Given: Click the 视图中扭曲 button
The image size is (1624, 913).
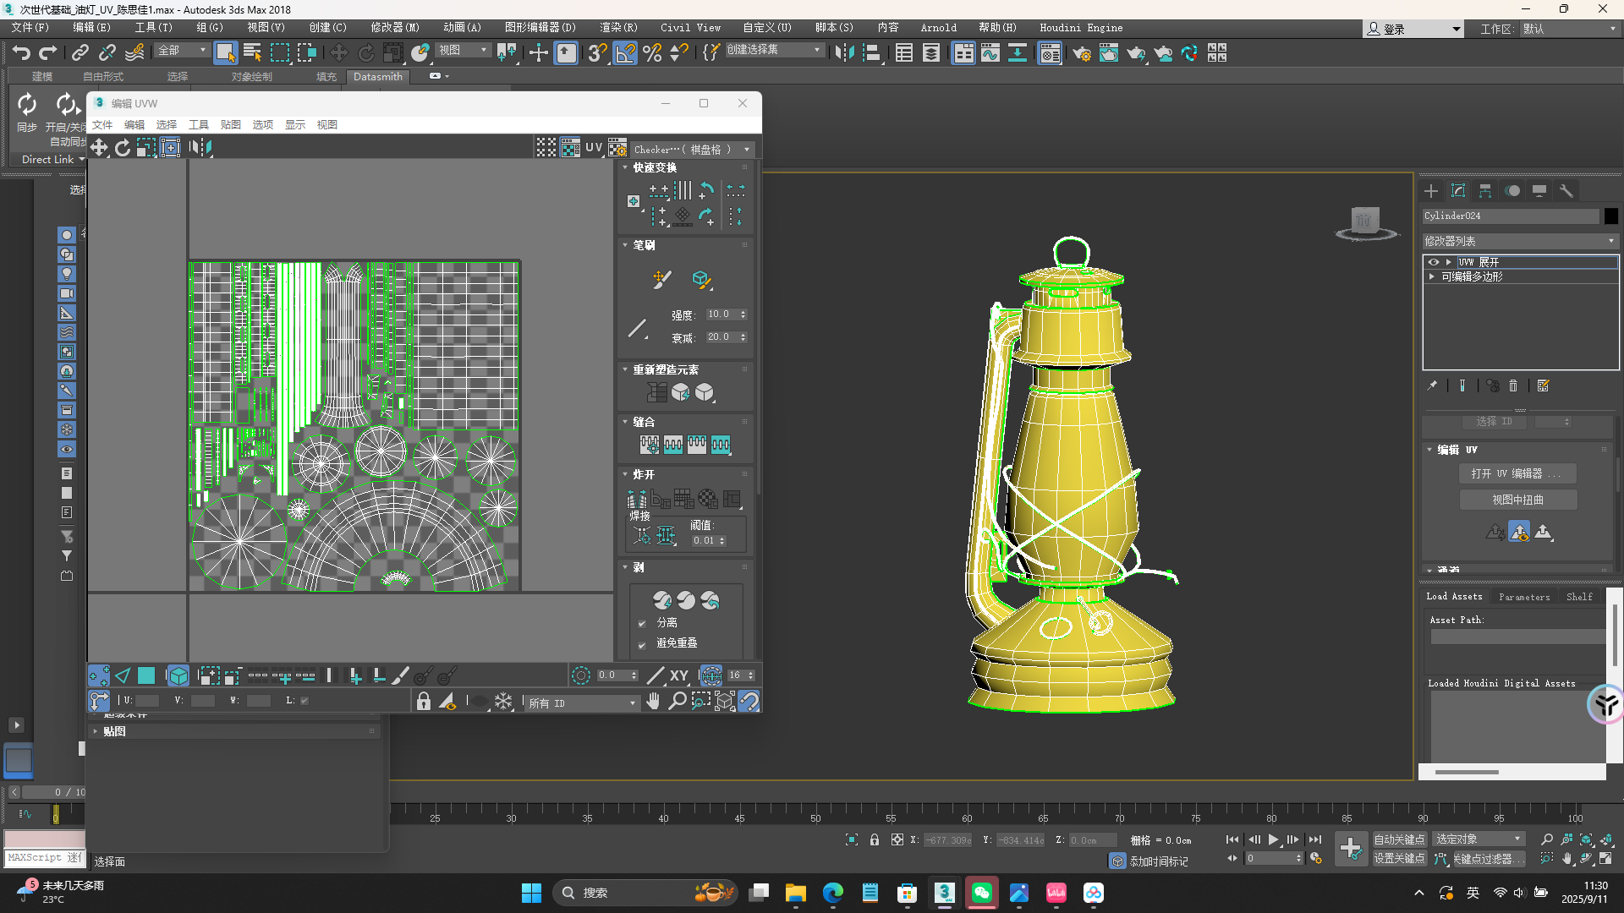Looking at the screenshot, I should click(x=1517, y=500).
